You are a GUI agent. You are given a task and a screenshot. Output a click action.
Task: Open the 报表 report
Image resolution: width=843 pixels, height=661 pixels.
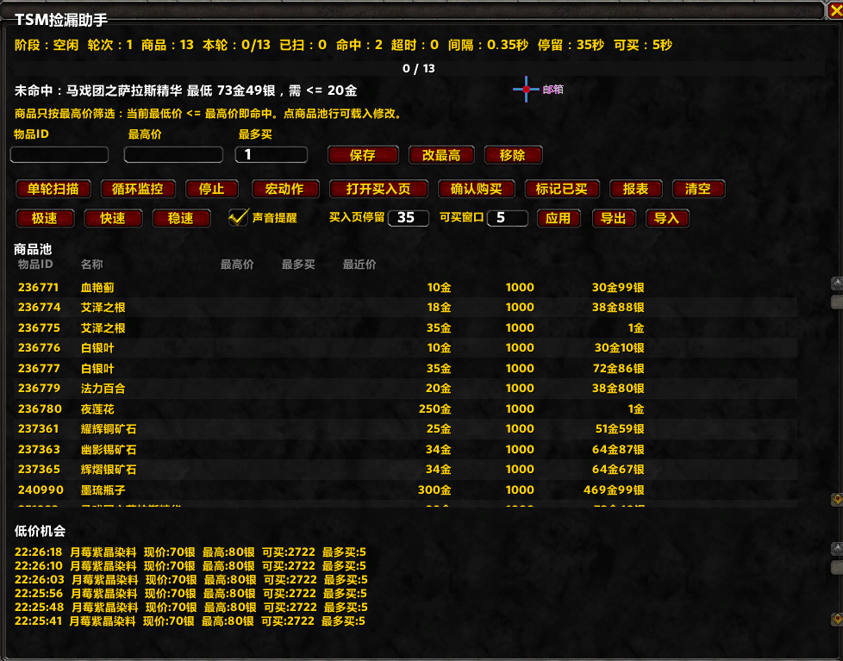636,189
